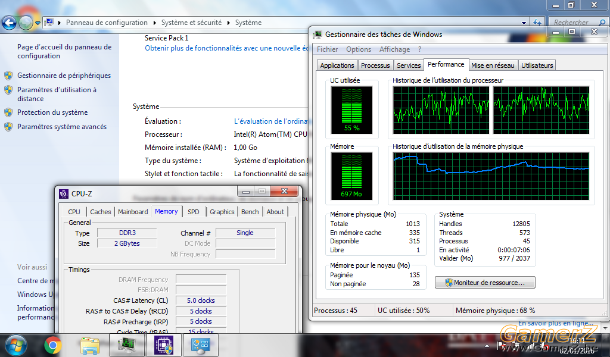The image size is (610, 357).
Task: Open the Control Panel taskbar icon
Action: tap(201, 345)
